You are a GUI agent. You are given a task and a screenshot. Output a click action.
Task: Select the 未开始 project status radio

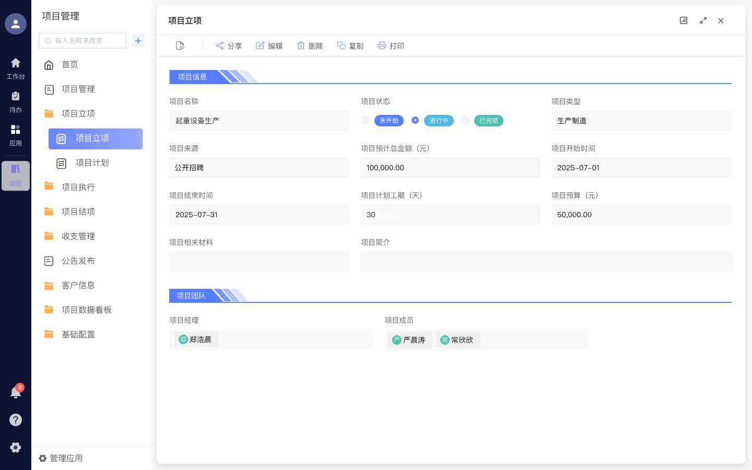click(x=366, y=120)
